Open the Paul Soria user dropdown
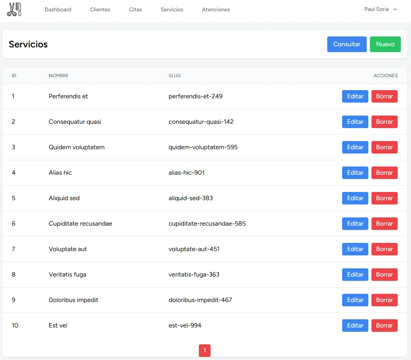Image resolution: width=411 pixels, height=360 pixels. (380, 9)
